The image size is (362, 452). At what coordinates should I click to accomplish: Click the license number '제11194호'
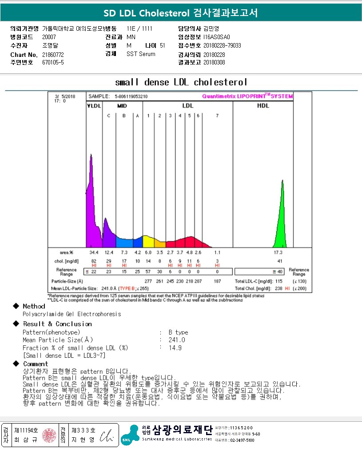[26, 430]
